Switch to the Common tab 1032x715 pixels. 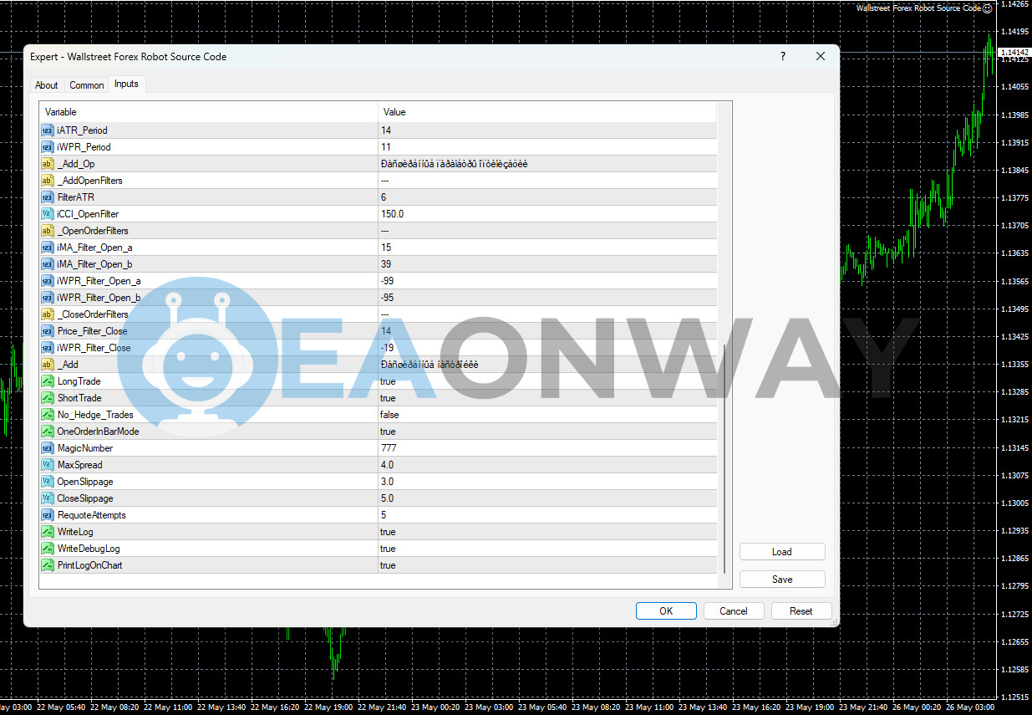(x=87, y=85)
